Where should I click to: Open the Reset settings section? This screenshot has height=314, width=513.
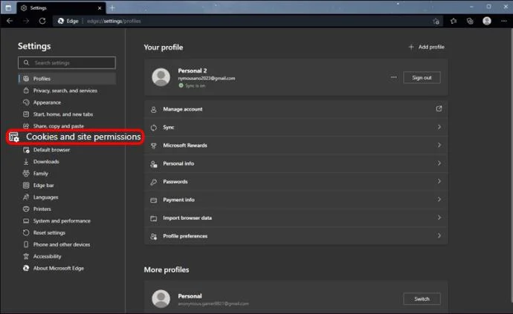pos(49,232)
